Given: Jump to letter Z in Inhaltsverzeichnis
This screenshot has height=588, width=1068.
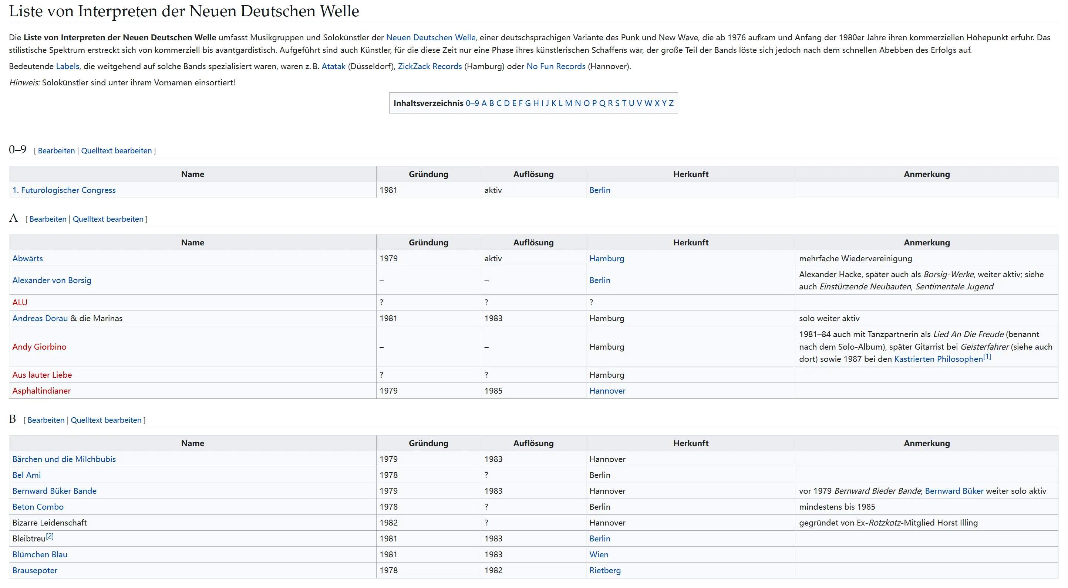Looking at the screenshot, I should pos(671,103).
